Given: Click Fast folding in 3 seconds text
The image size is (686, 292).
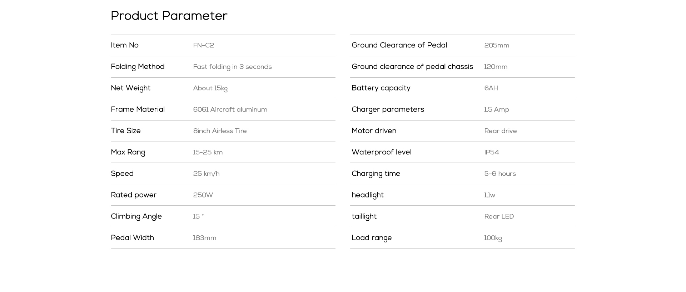Looking at the screenshot, I should [x=232, y=67].
